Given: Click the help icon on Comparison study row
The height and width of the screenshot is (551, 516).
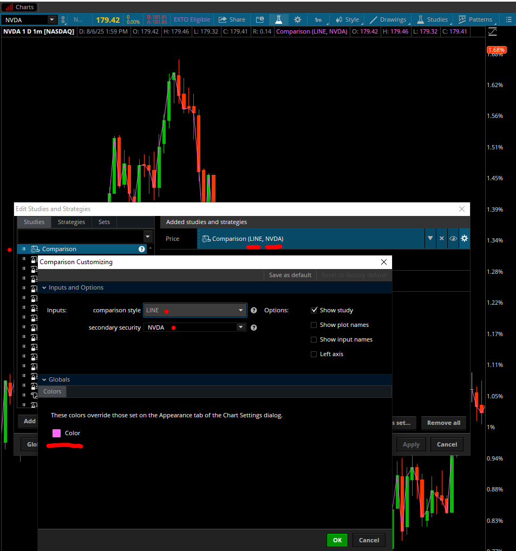Looking at the screenshot, I should click(142, 249).
